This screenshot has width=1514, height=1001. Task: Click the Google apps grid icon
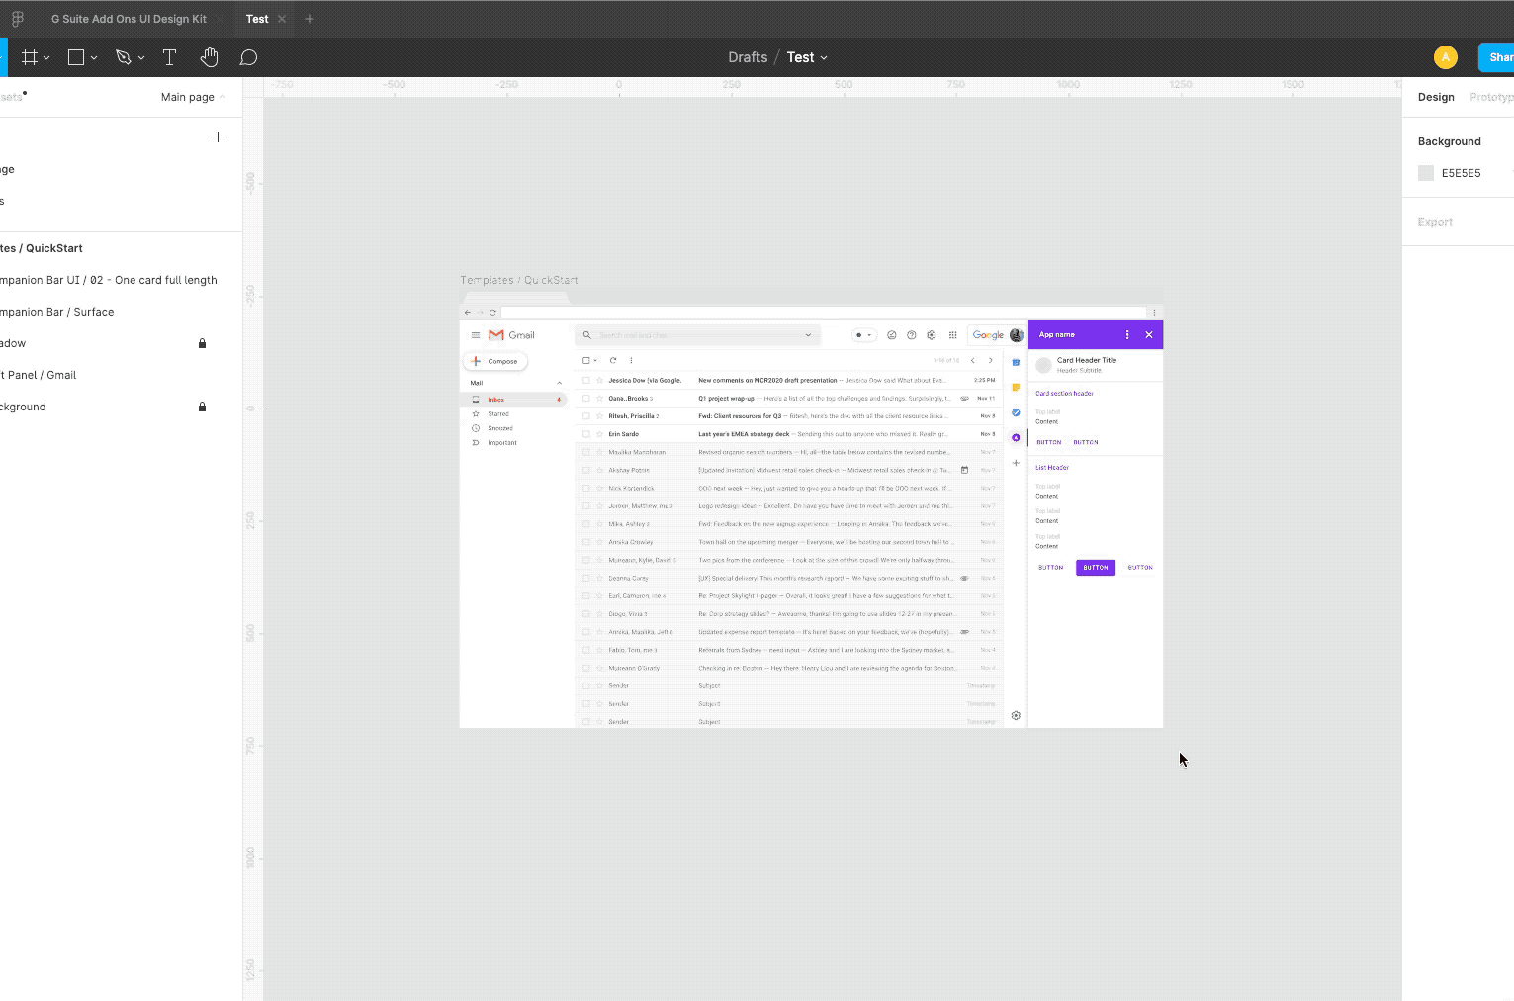point(953,335)
